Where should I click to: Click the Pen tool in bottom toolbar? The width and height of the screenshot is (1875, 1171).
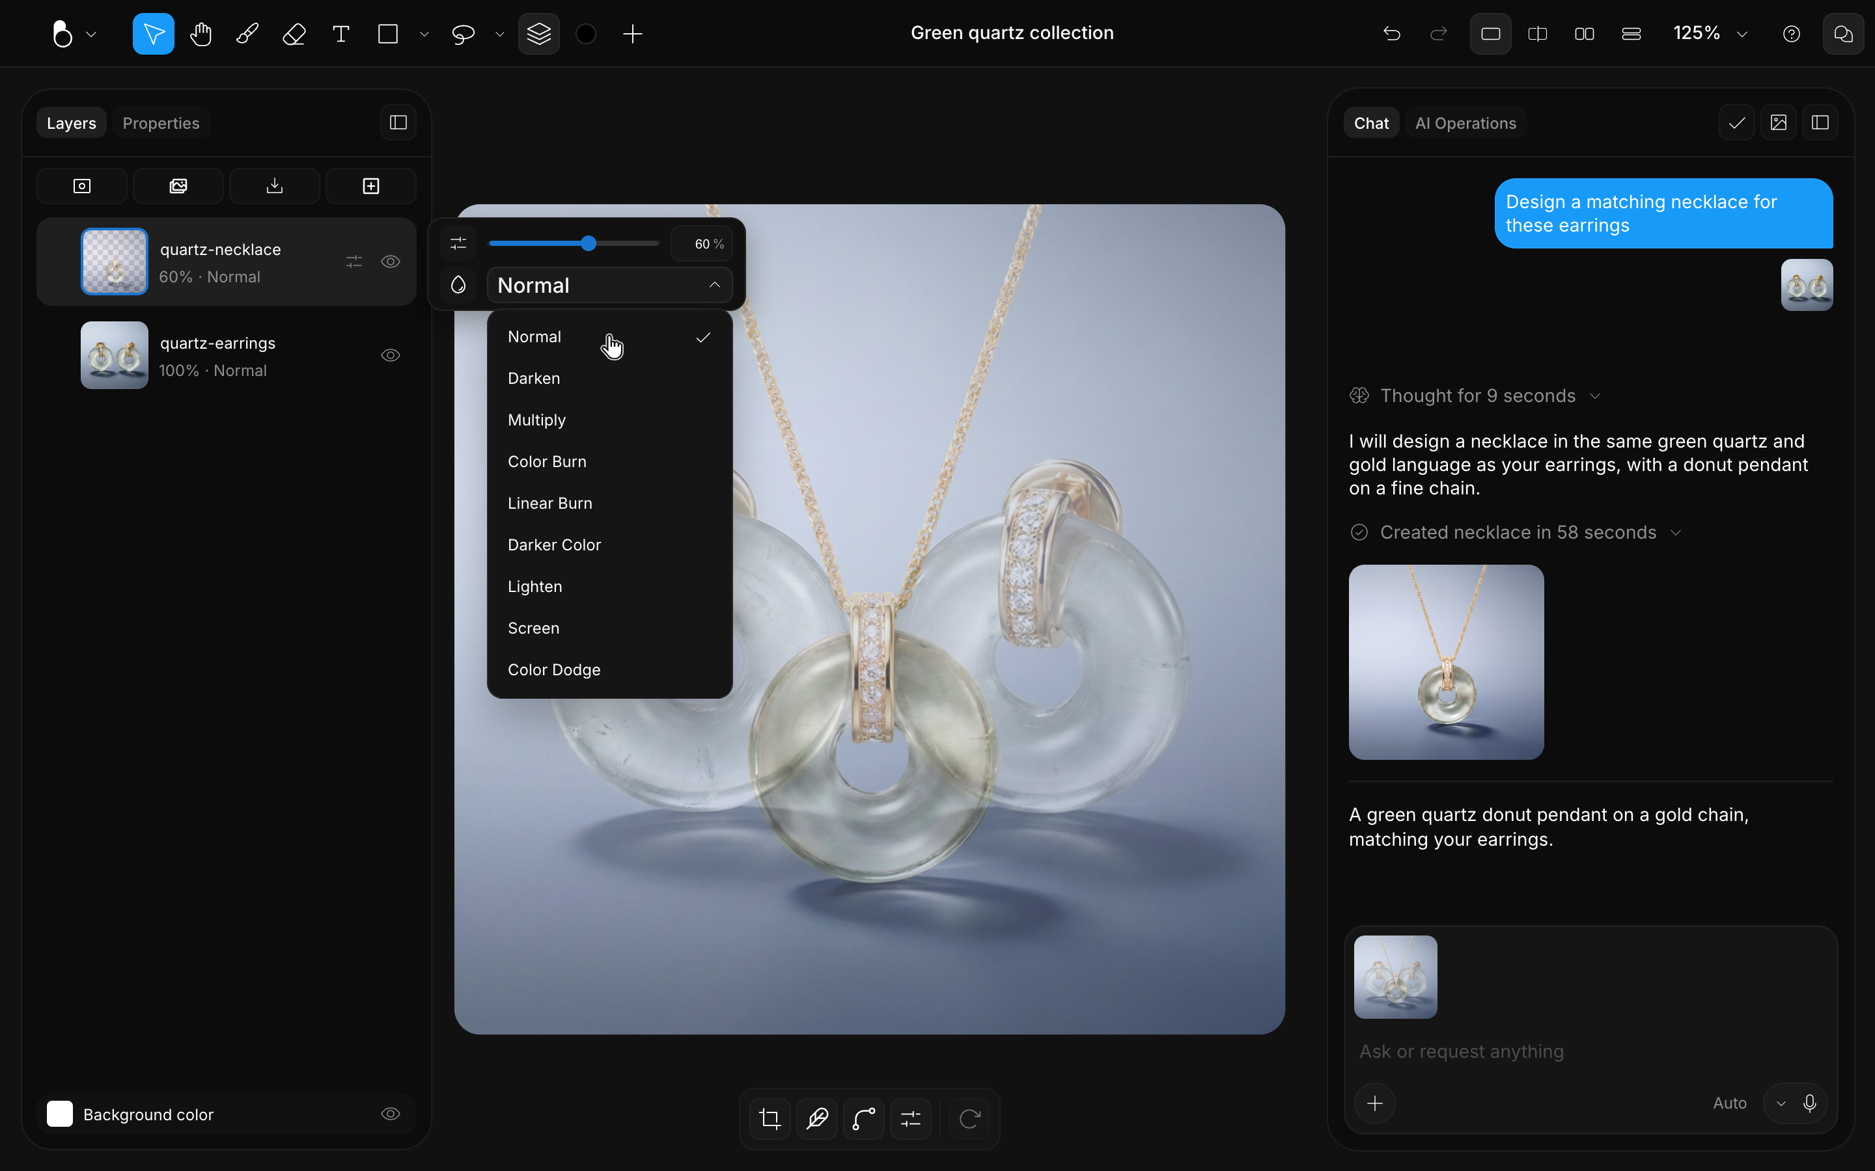pyautogui.click(x=818, y=1118)
